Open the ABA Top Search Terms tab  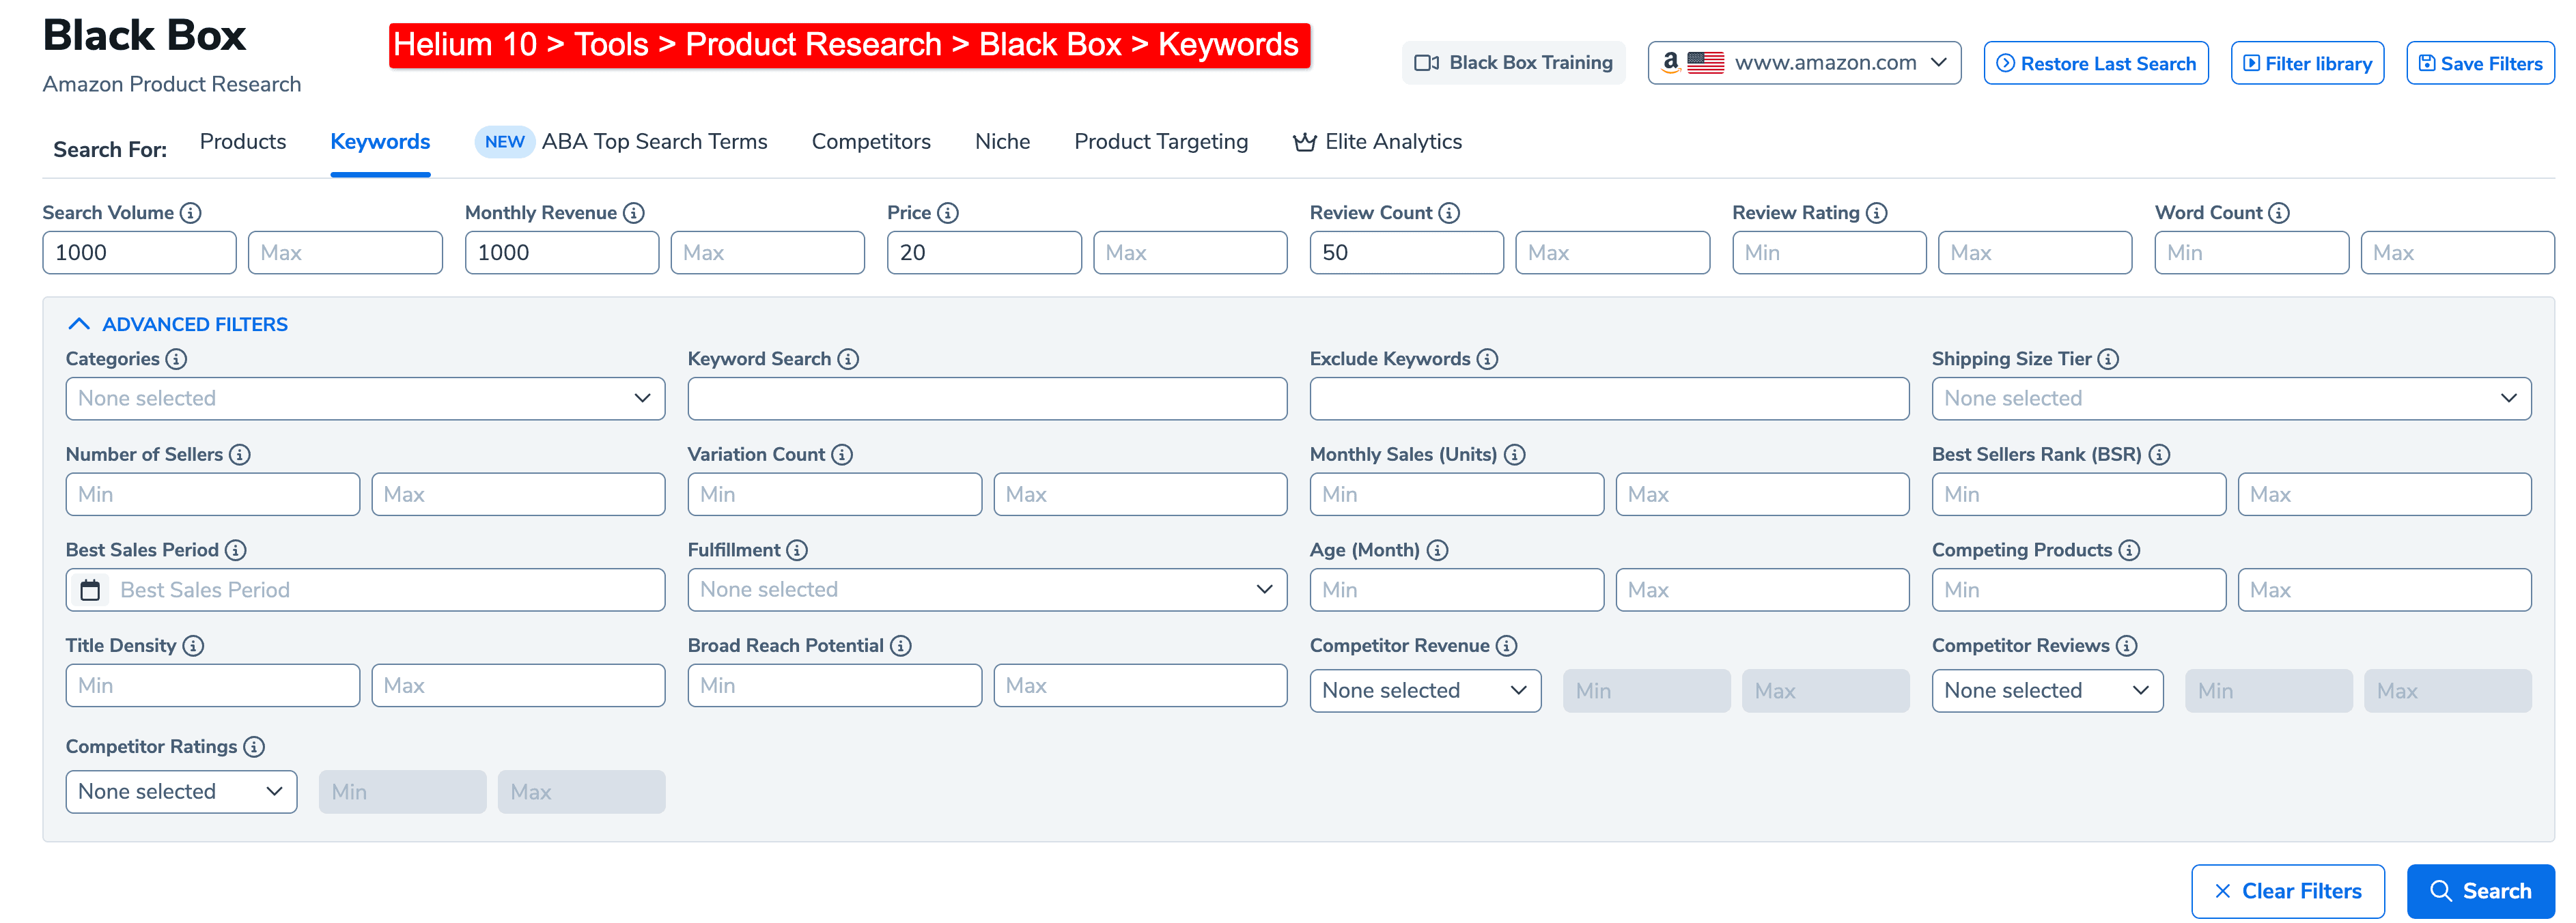click(x=621, y=142)
